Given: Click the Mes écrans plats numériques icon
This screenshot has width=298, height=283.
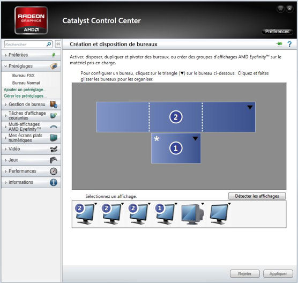Looking at the screenshot, I should click(x=54, y=138).
